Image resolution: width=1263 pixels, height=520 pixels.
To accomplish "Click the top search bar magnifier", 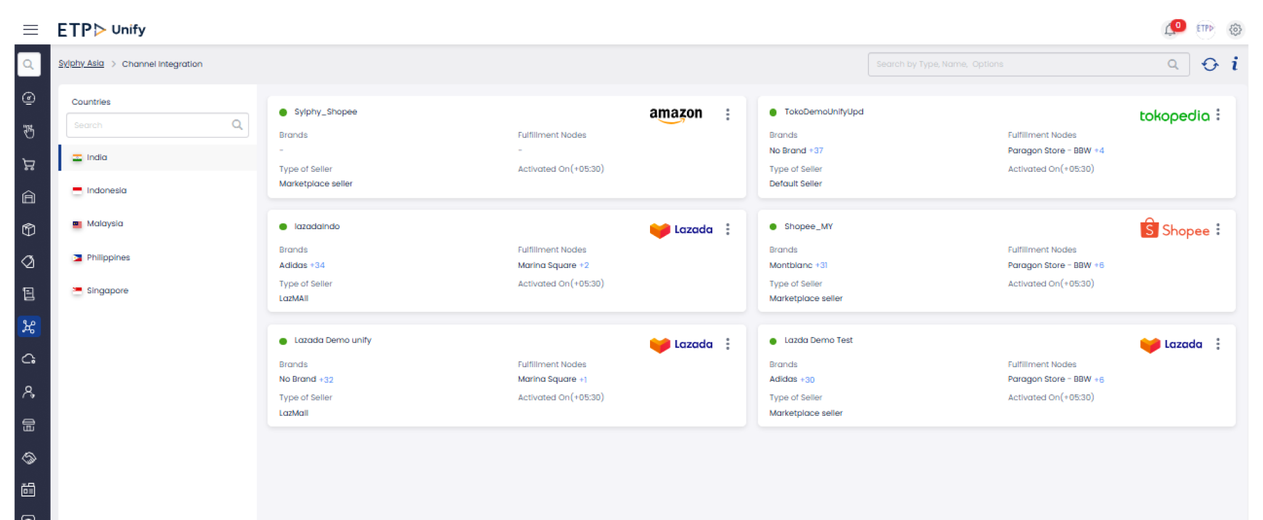I will (x=1172, y=64).
